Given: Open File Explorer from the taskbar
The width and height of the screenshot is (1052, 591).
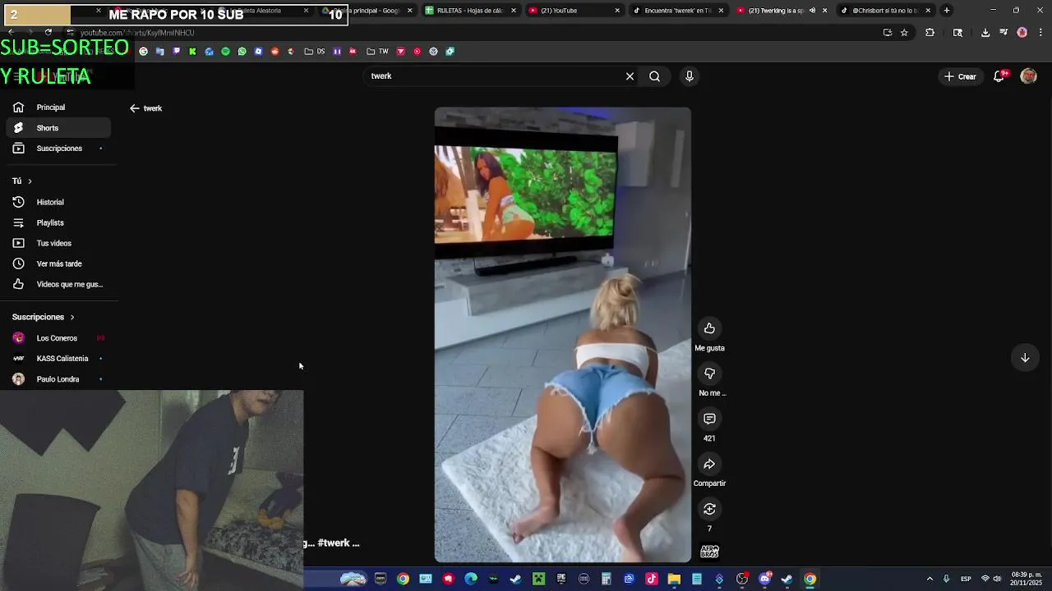Looking at the screenshot, I should [x=674, y=580].
